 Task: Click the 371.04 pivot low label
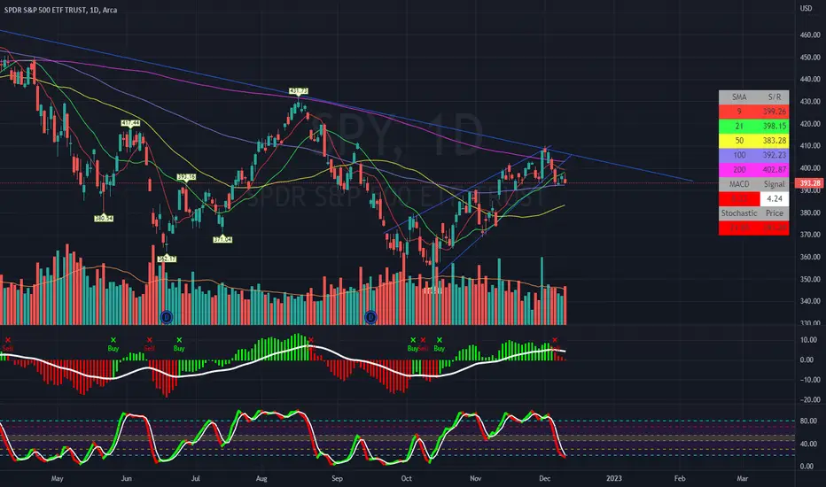pyautogui.click(x=222, y=240)
